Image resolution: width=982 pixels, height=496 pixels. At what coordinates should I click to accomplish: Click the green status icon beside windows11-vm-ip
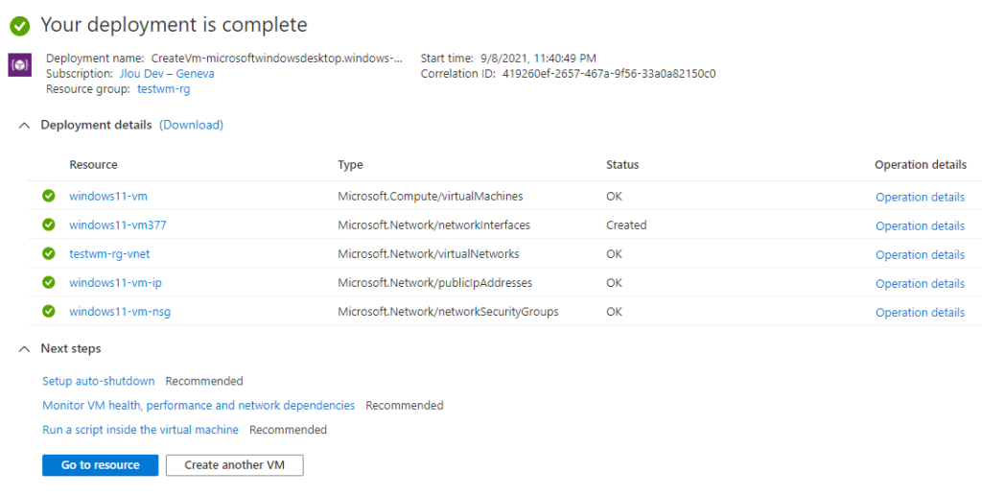pyautogui.click(x=49, y=282)
